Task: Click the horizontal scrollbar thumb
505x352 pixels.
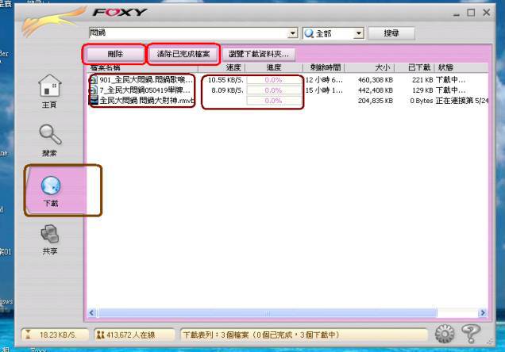Action: pos(268,312)
